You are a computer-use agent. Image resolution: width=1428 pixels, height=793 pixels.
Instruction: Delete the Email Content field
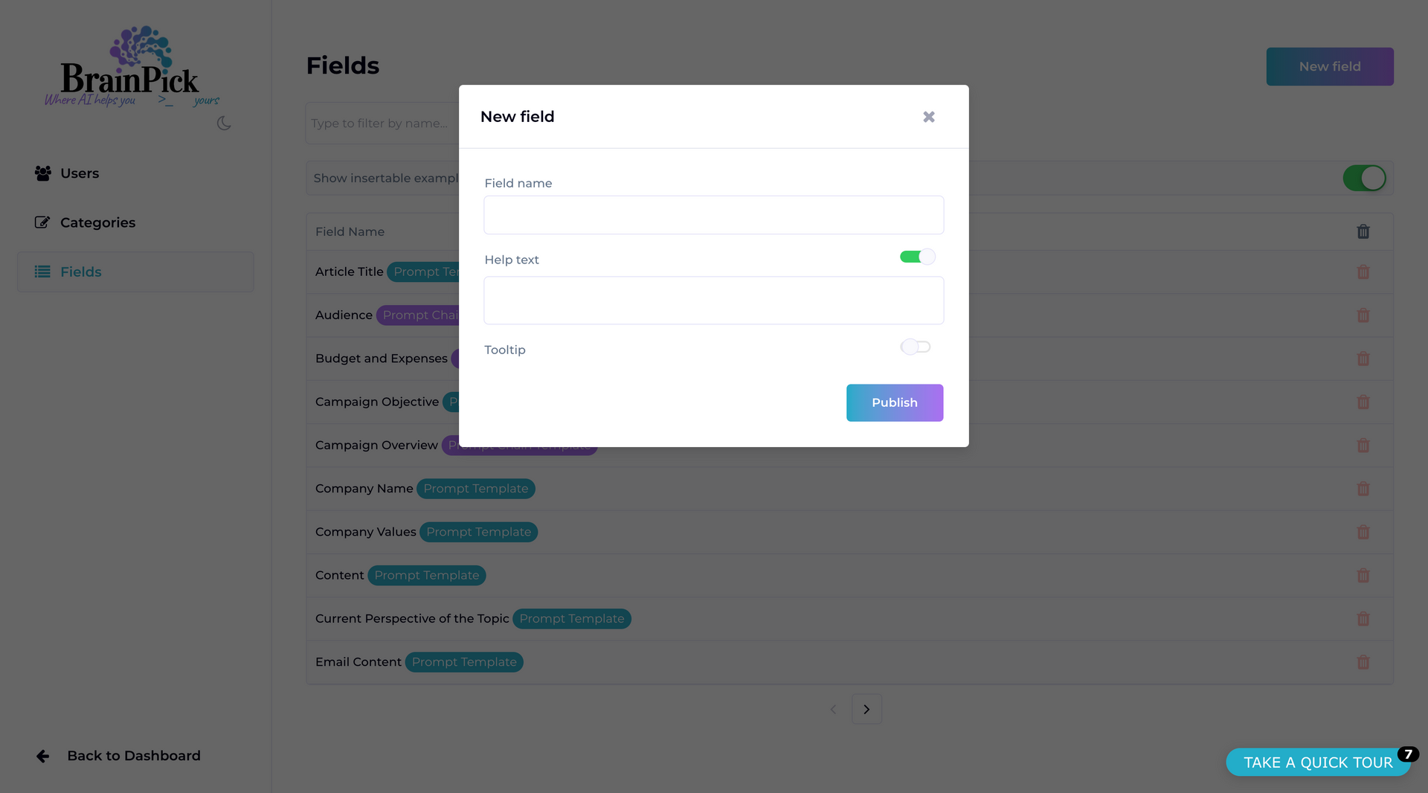1363,662
